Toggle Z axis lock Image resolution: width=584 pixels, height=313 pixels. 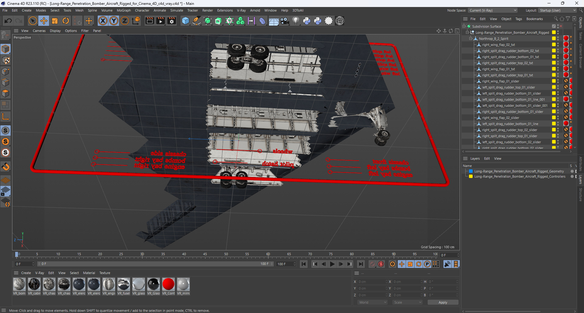pyautogui.click(x=125, y=21)
